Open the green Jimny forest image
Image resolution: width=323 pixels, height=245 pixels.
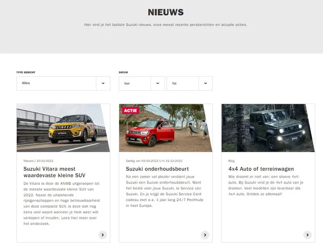[x=268, y=128]
